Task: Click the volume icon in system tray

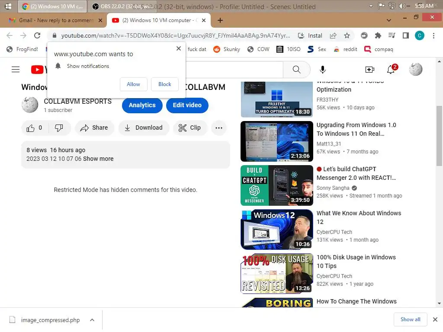Action: click(402, 6)
